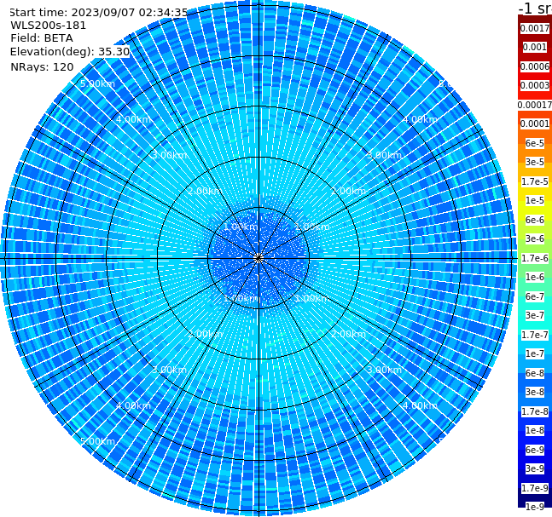The image size is (552, 517).
Task: Click the 1.7e-6 colorbar label
Action: [x=535, y=258]
